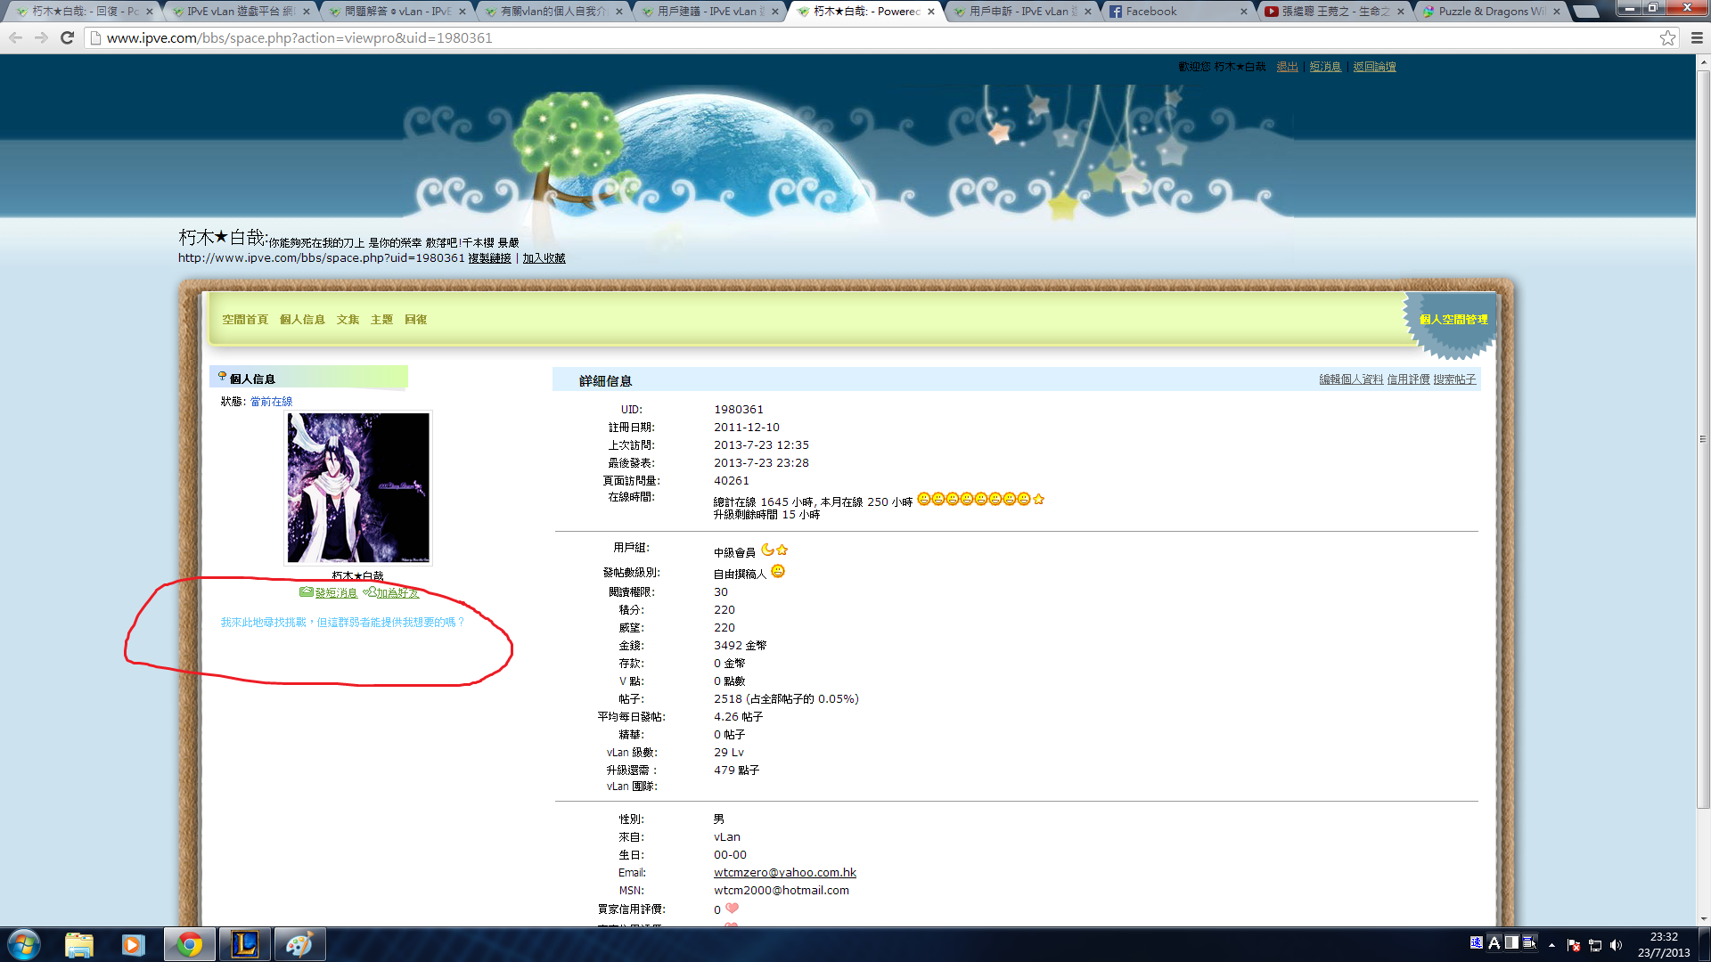Open 個人信息 in the space navigation menu
Image resolution: width=1711 pixels, height=962 pixels.
point(302,320)
